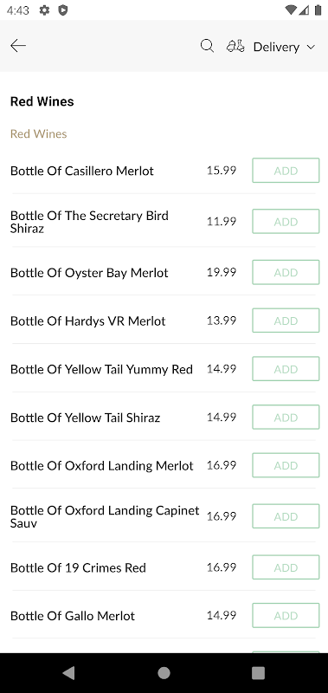
Task: Add Bottle Of Oxford Landing Capinet Sauv
Action: [286, 516]
